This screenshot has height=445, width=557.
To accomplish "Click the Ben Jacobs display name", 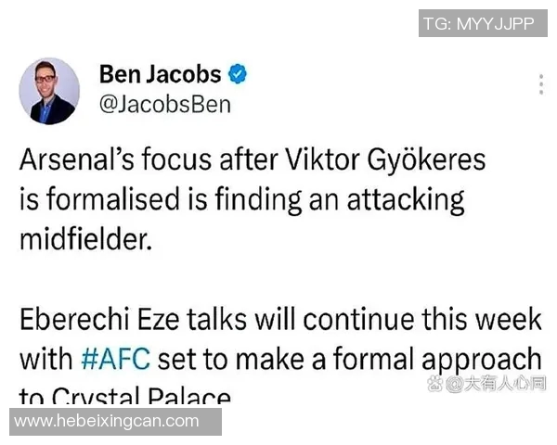I will tap(160, 74).
